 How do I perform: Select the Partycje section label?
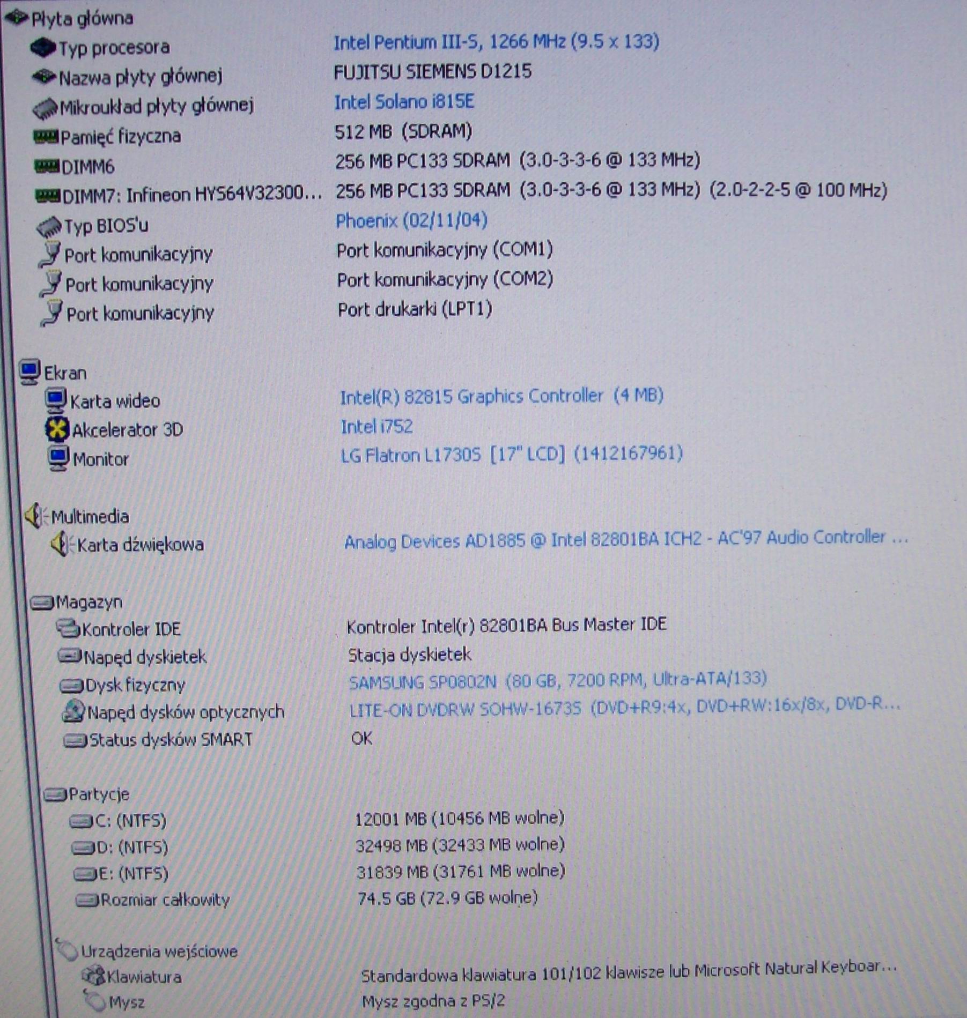click(x=99, y=794)
